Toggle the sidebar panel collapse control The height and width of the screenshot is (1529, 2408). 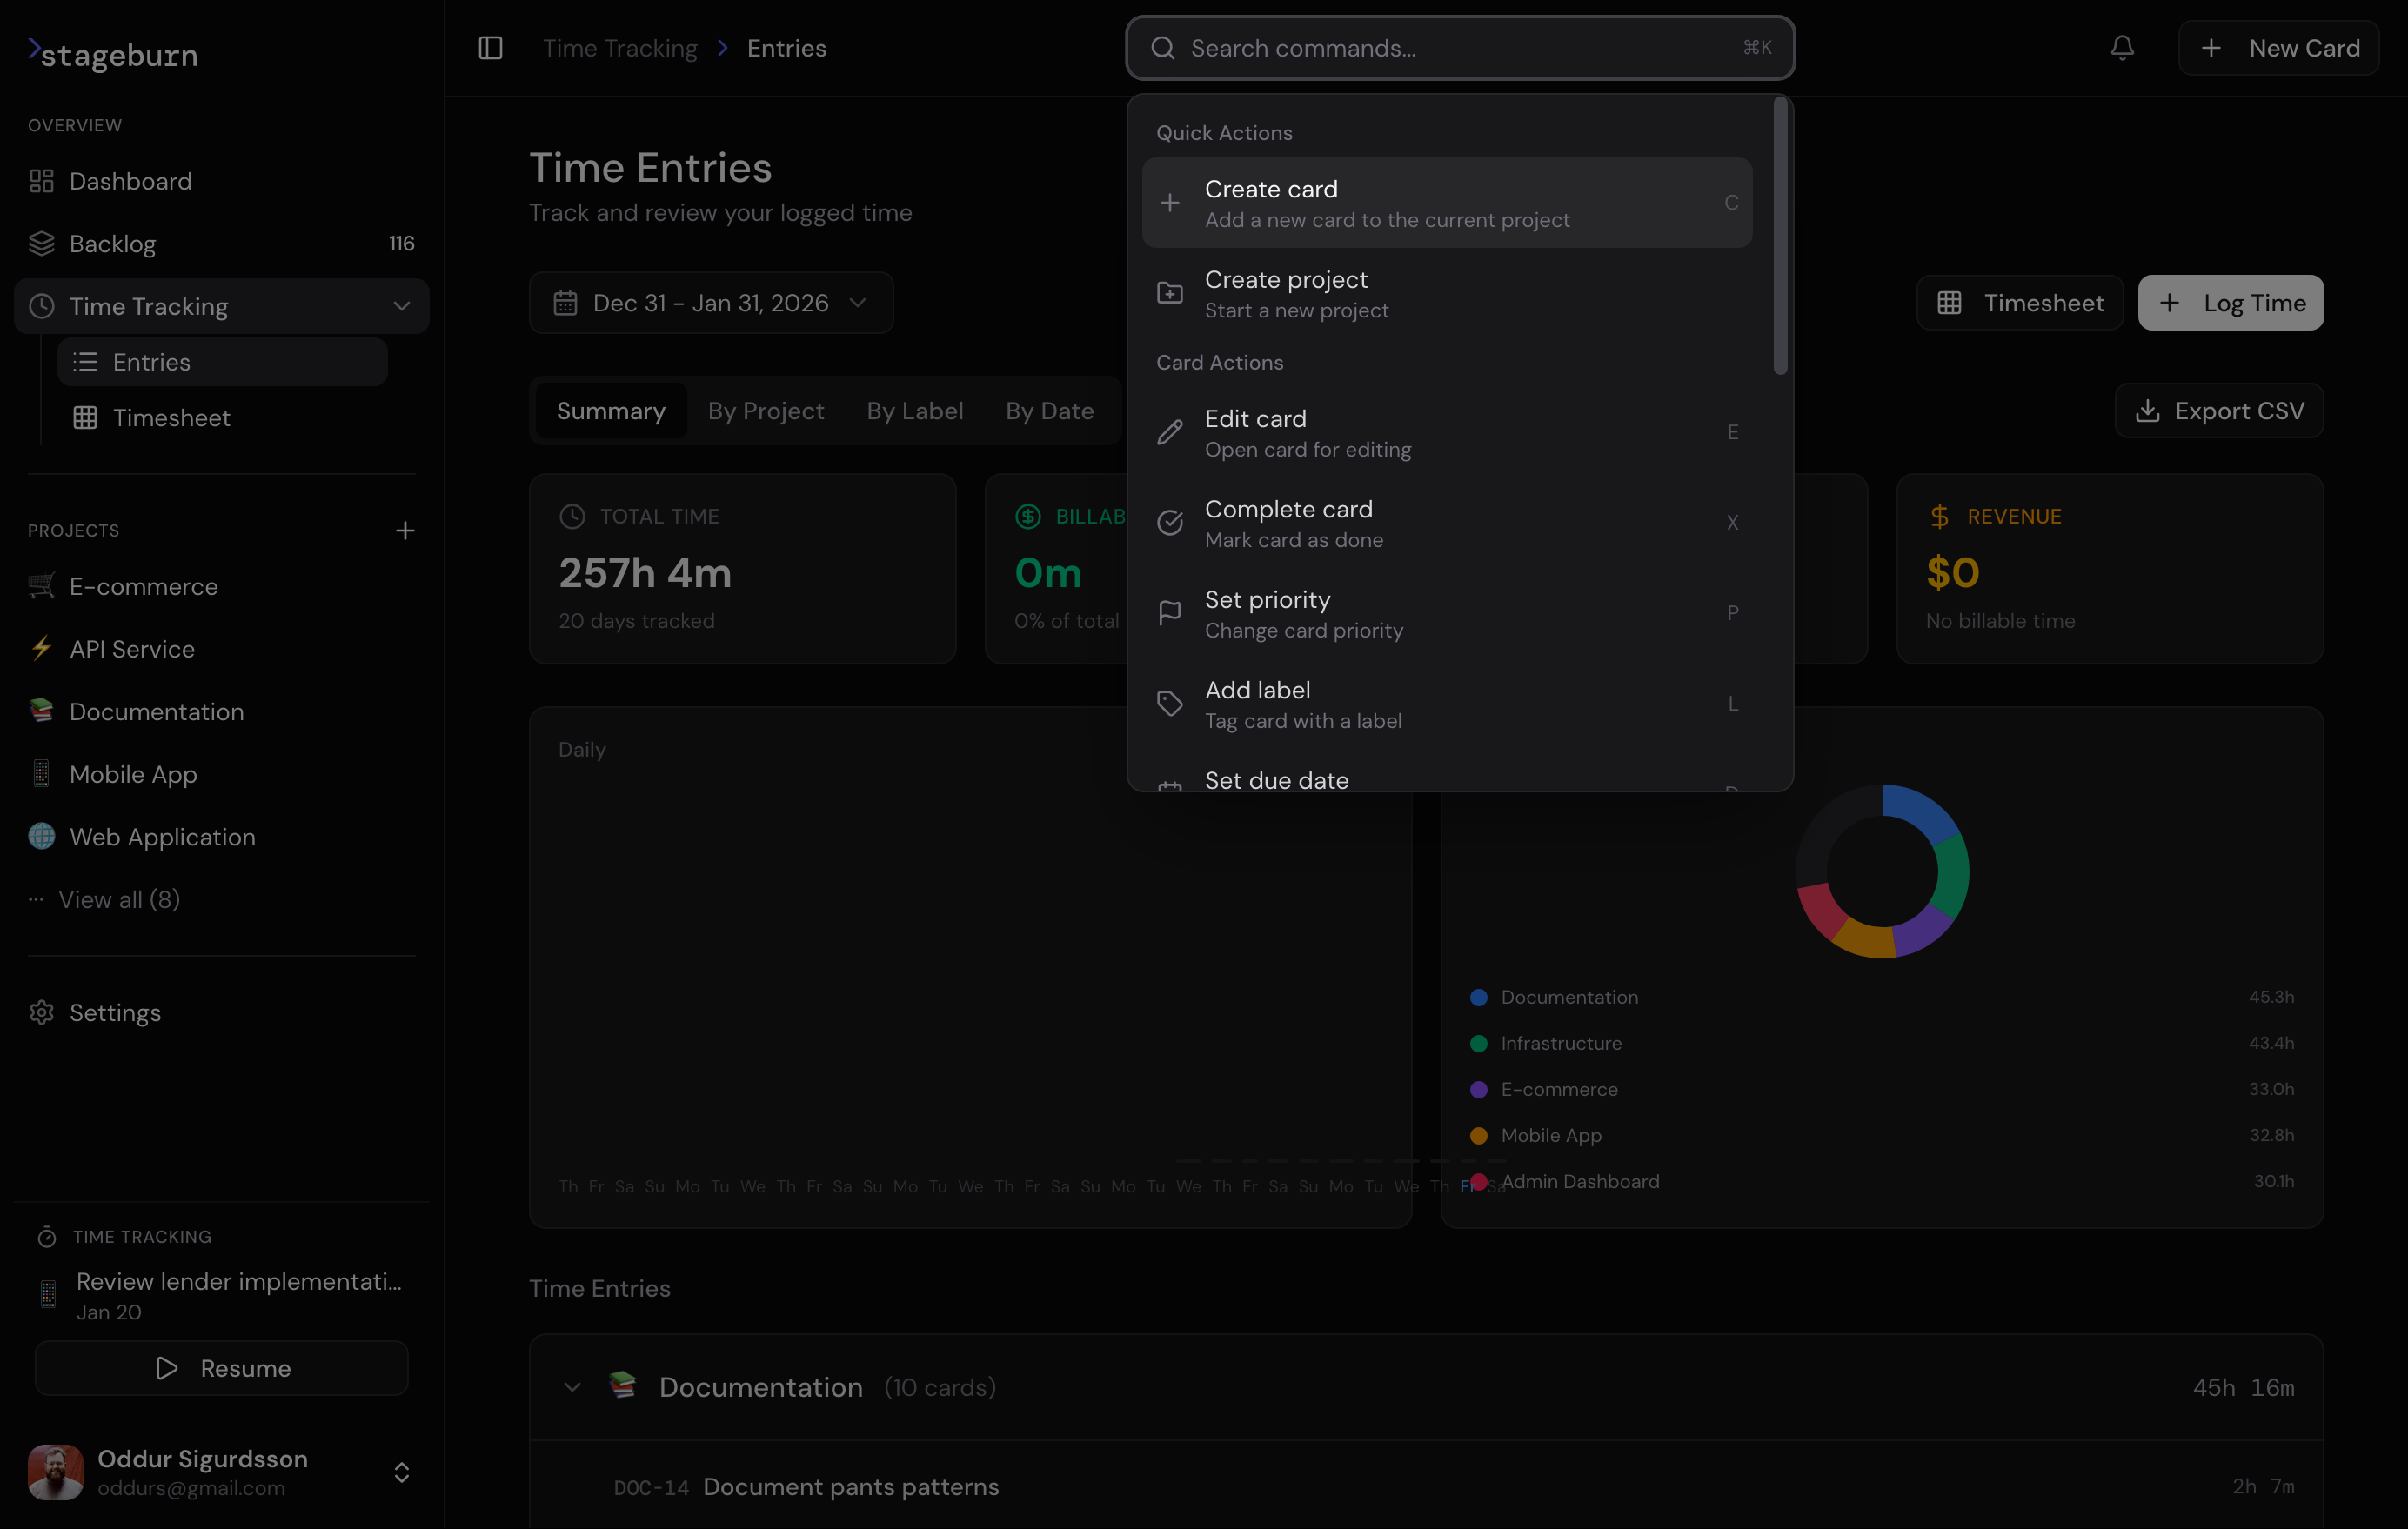[491, 47]
